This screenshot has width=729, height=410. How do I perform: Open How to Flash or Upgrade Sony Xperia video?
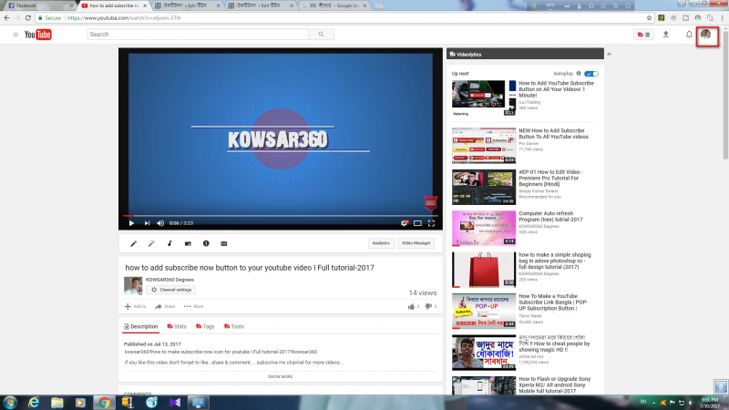pyautogui.click(x=555, y=384)
